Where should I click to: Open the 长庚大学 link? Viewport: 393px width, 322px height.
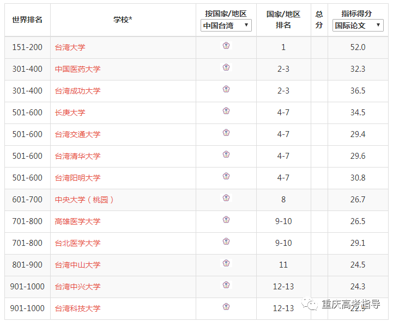pyautogui.click(x=70, y=113)
